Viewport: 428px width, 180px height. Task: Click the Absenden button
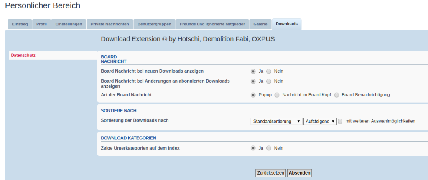tap(299, 173)
